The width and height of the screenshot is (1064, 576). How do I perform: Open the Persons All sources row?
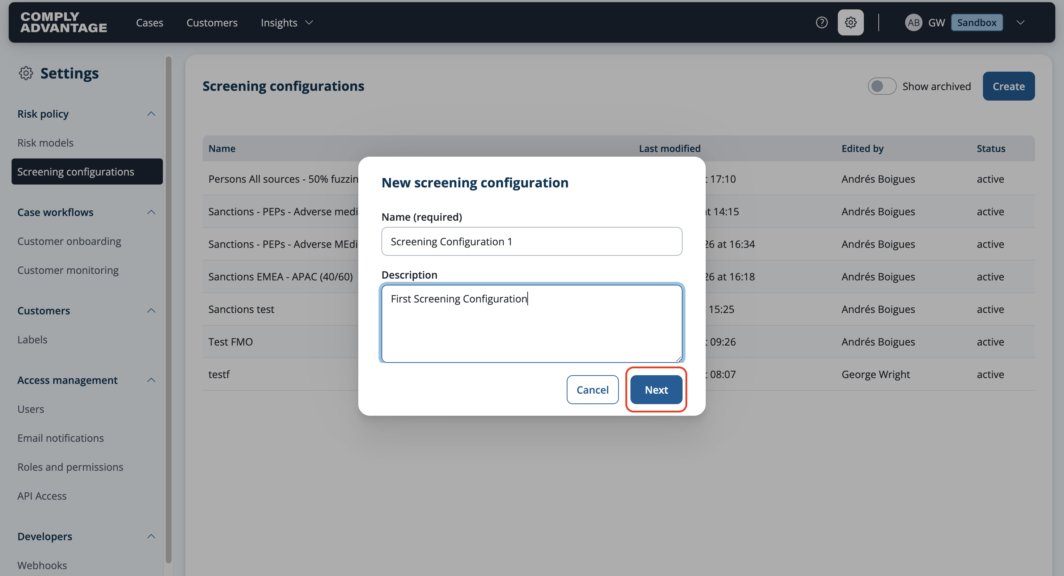click(618, 179)
